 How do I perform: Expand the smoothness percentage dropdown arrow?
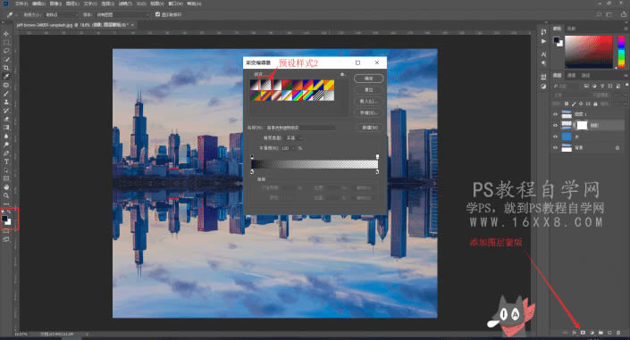[293, 148]
